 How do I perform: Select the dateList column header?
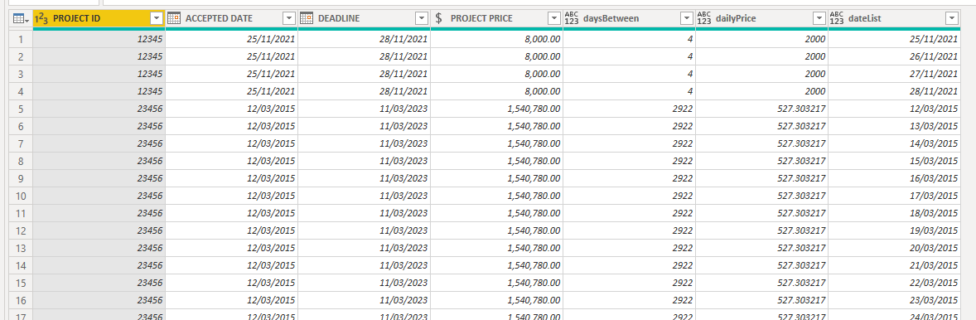coord(895,19)
